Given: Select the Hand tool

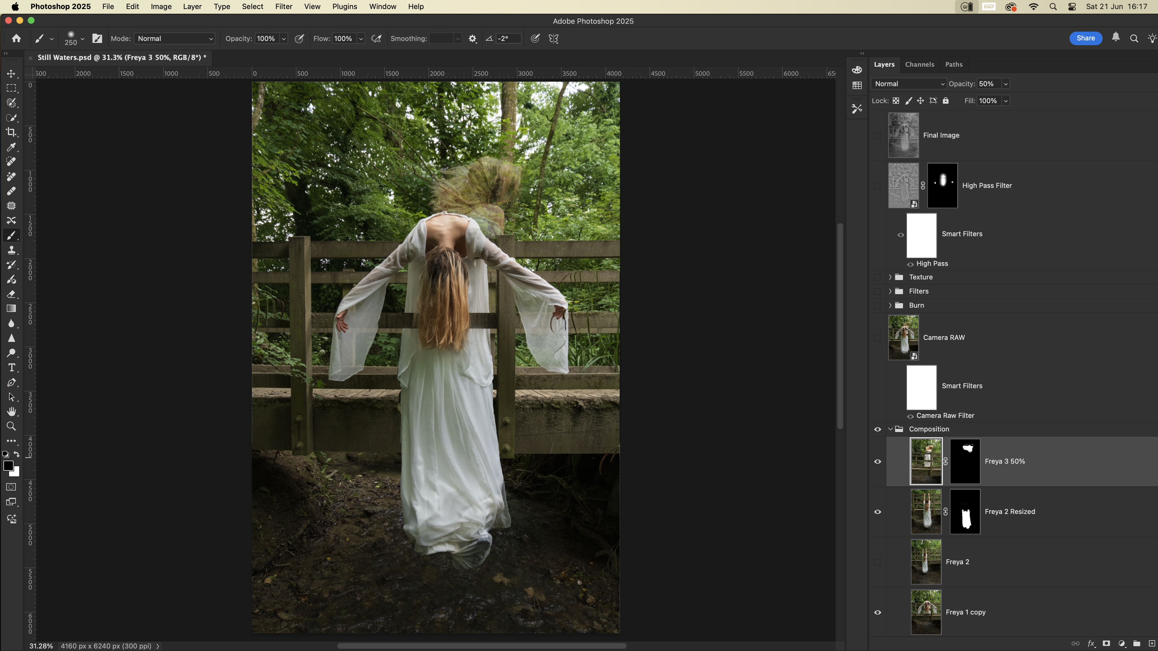Looking at the screenshot, I should [11, 411].
